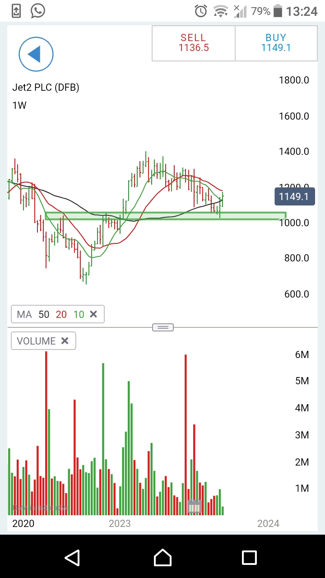Image resolution: width=325 pixels, height=578 pixels.
Task: Open the MA 50 period setting
Action: tap(44, 314)
